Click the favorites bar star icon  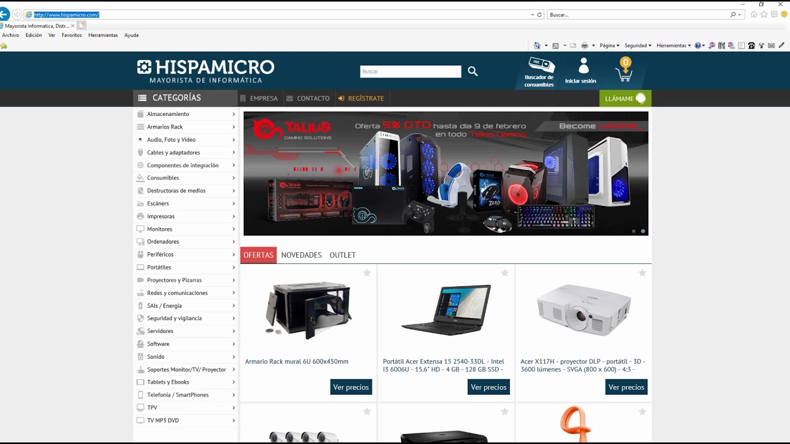pos(4,46)
